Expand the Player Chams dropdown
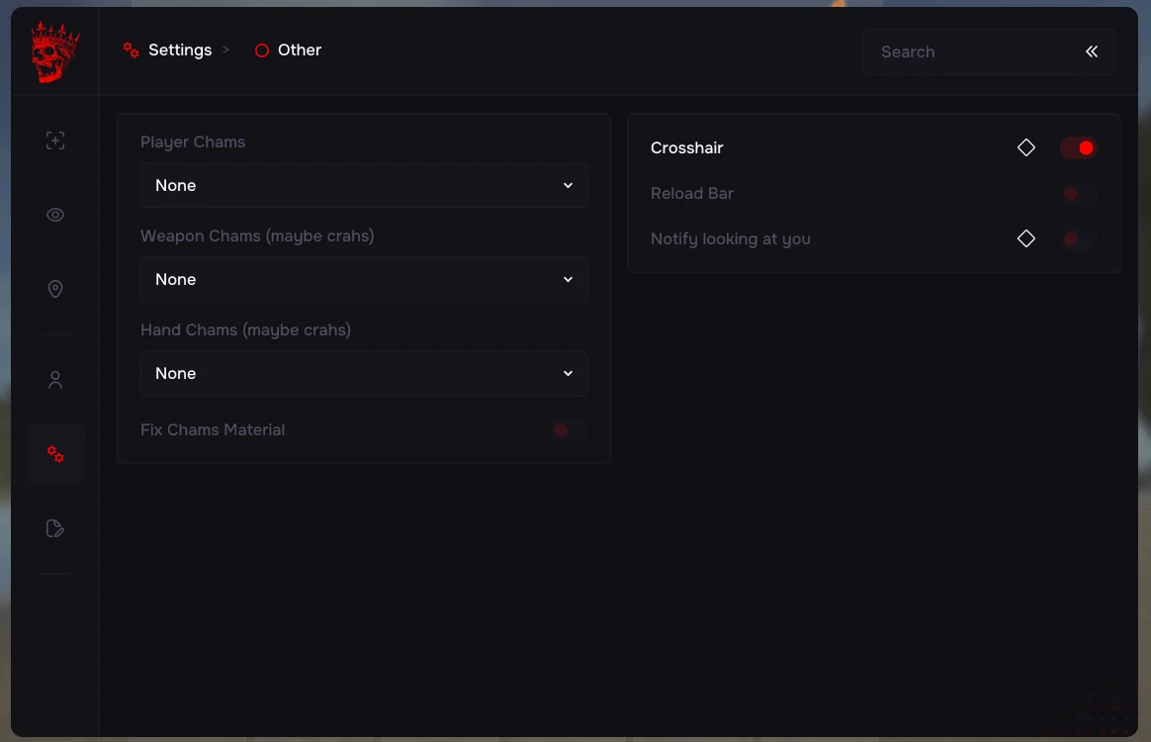This screenshot has width=1151, height=742. (x=363, y=185)
